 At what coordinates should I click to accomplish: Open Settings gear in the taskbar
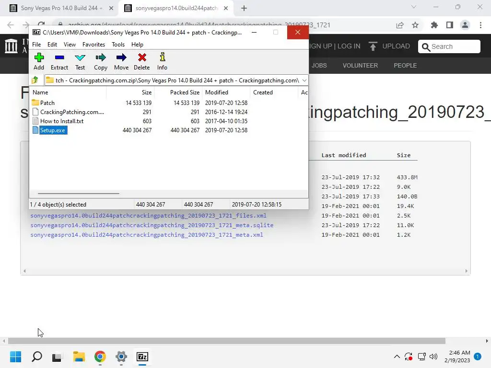121,356
